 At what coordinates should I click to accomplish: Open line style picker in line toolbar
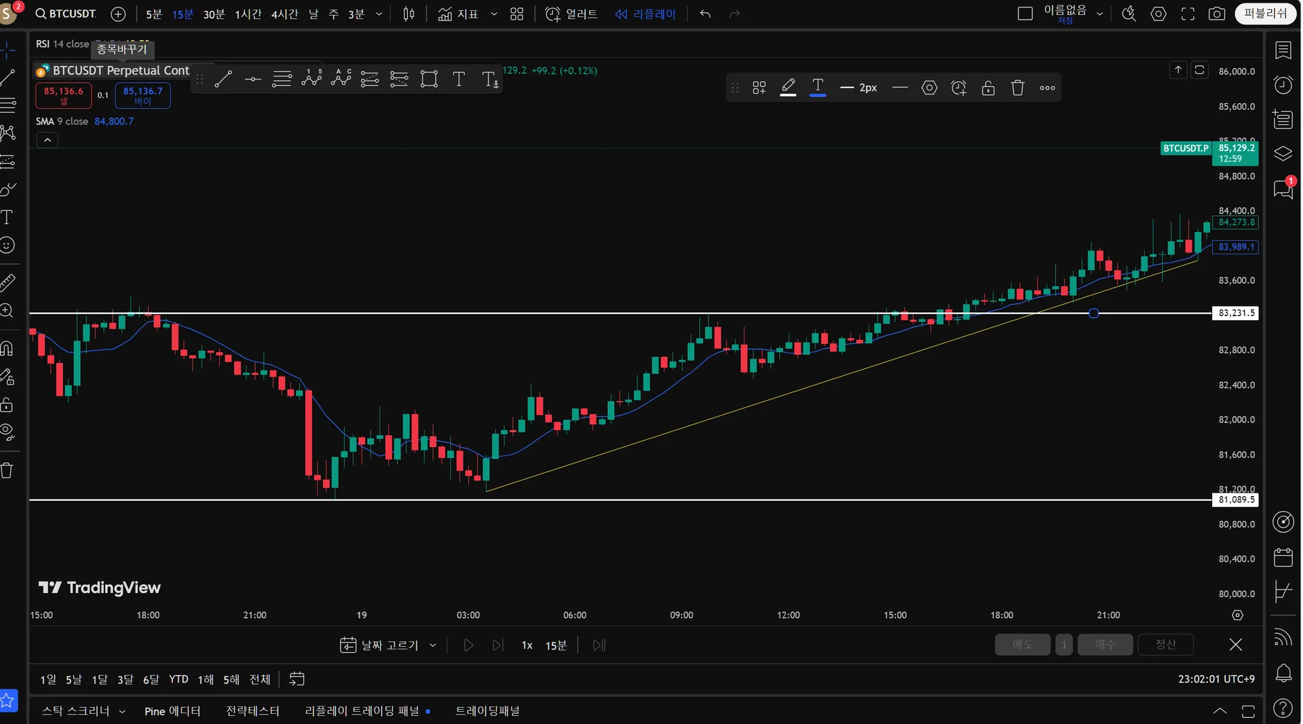point(900,88)
